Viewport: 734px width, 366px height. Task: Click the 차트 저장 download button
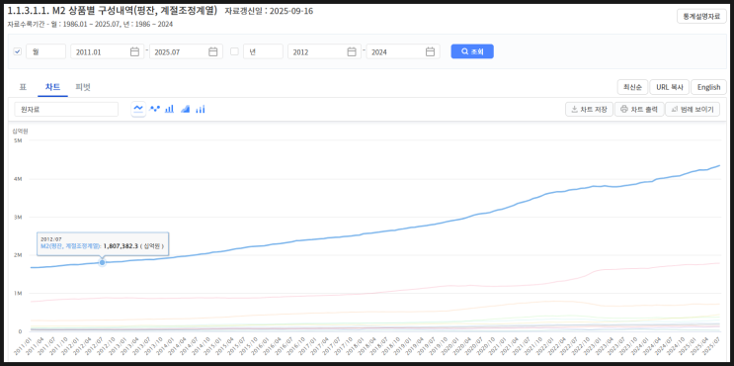[589, 109]
